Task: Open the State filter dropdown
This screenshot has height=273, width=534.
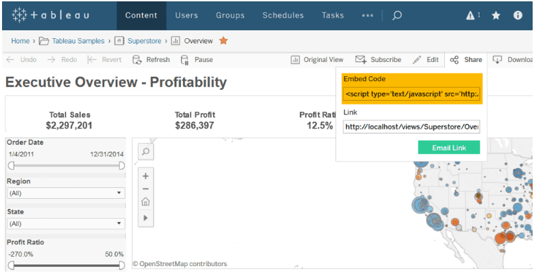Action: (66, 223)
